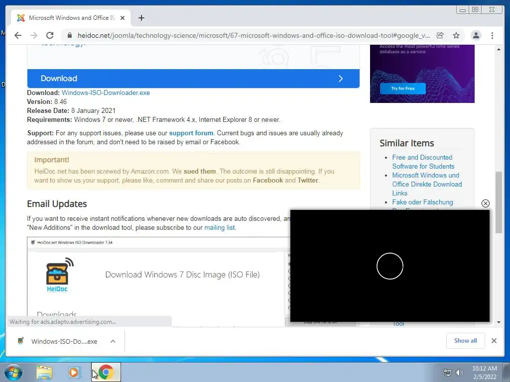Screen dimensions: 510x382
Task: Click the mailing list link
Action: pos(219,228)
